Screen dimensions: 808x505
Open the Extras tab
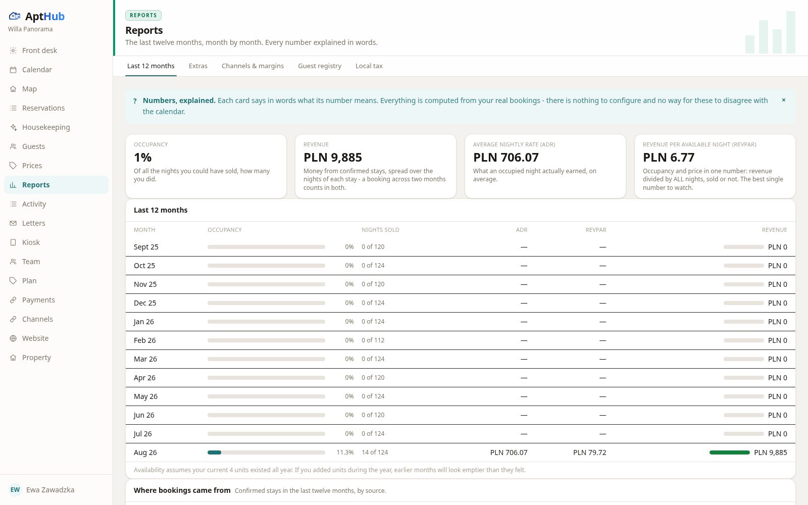[198, 66]
